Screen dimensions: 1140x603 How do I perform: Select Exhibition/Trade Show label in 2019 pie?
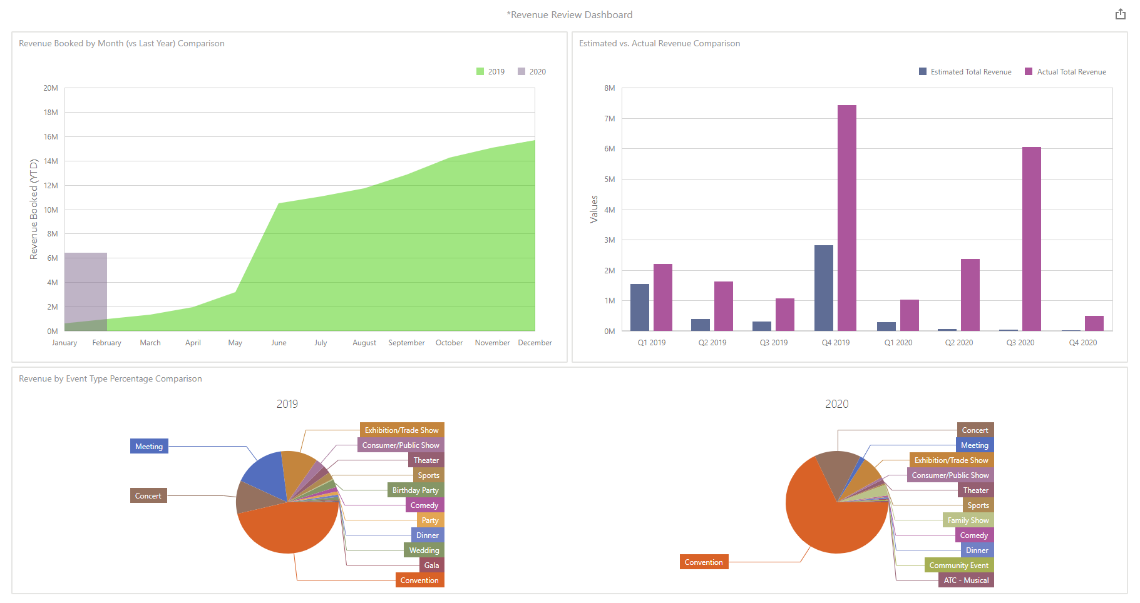402,430
